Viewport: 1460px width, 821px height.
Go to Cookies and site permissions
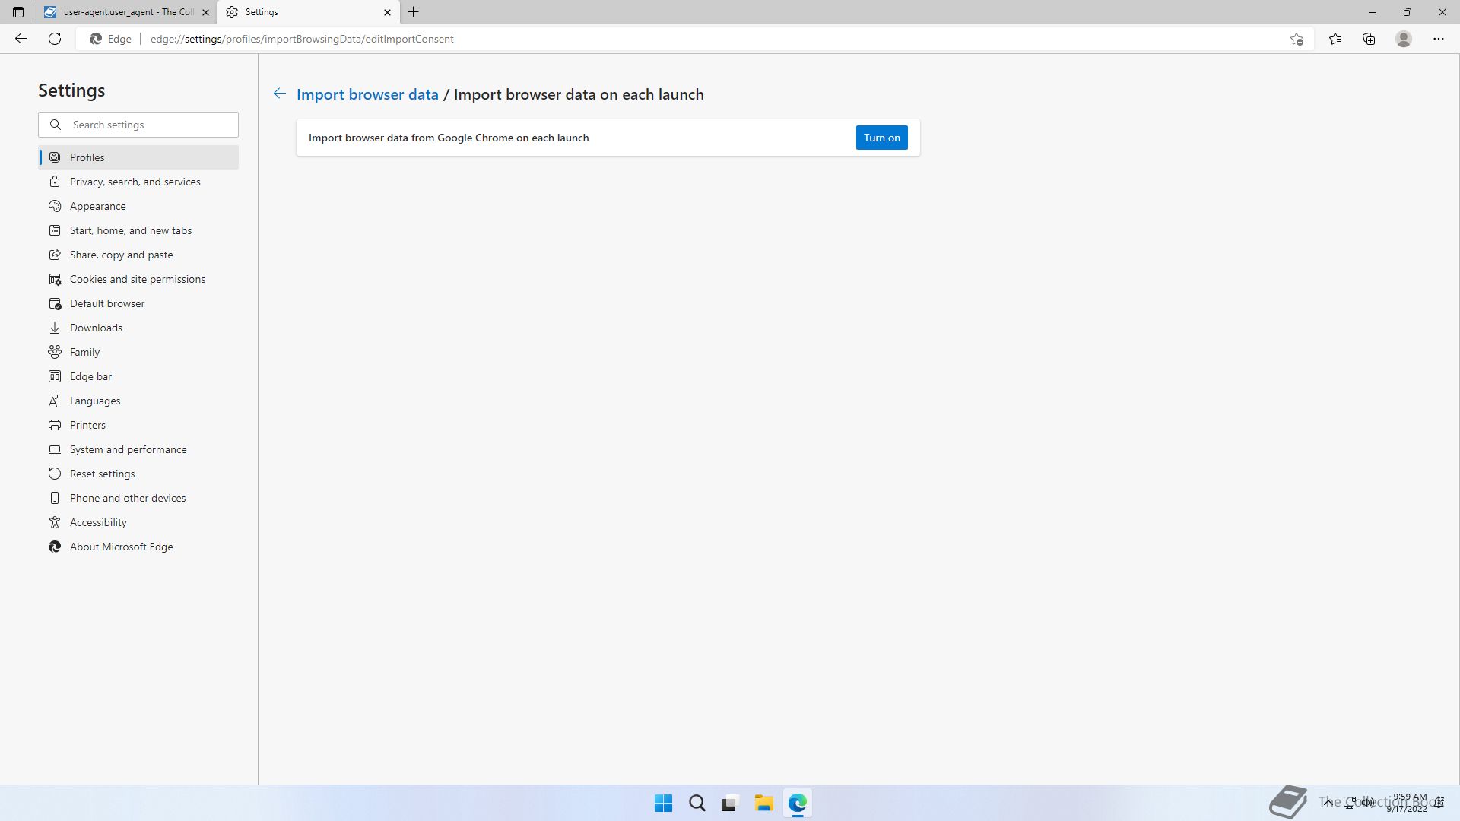pyautogui.click(x=137, y=279)
